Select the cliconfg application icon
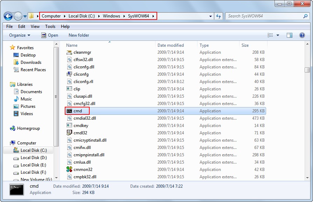The image size is (313, 202). point(69,74)
